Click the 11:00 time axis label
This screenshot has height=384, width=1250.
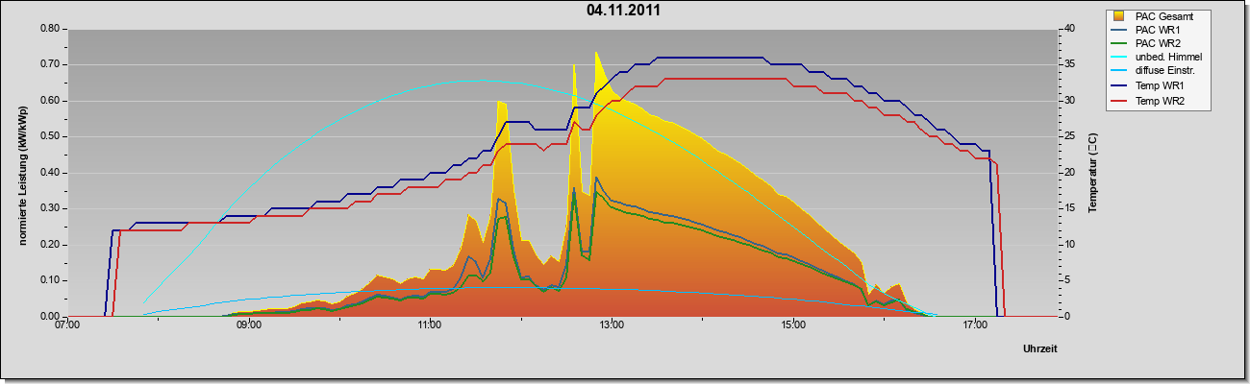430,326
